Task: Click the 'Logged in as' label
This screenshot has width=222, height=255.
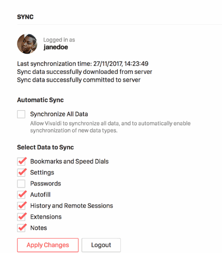Action: [59, 40]
